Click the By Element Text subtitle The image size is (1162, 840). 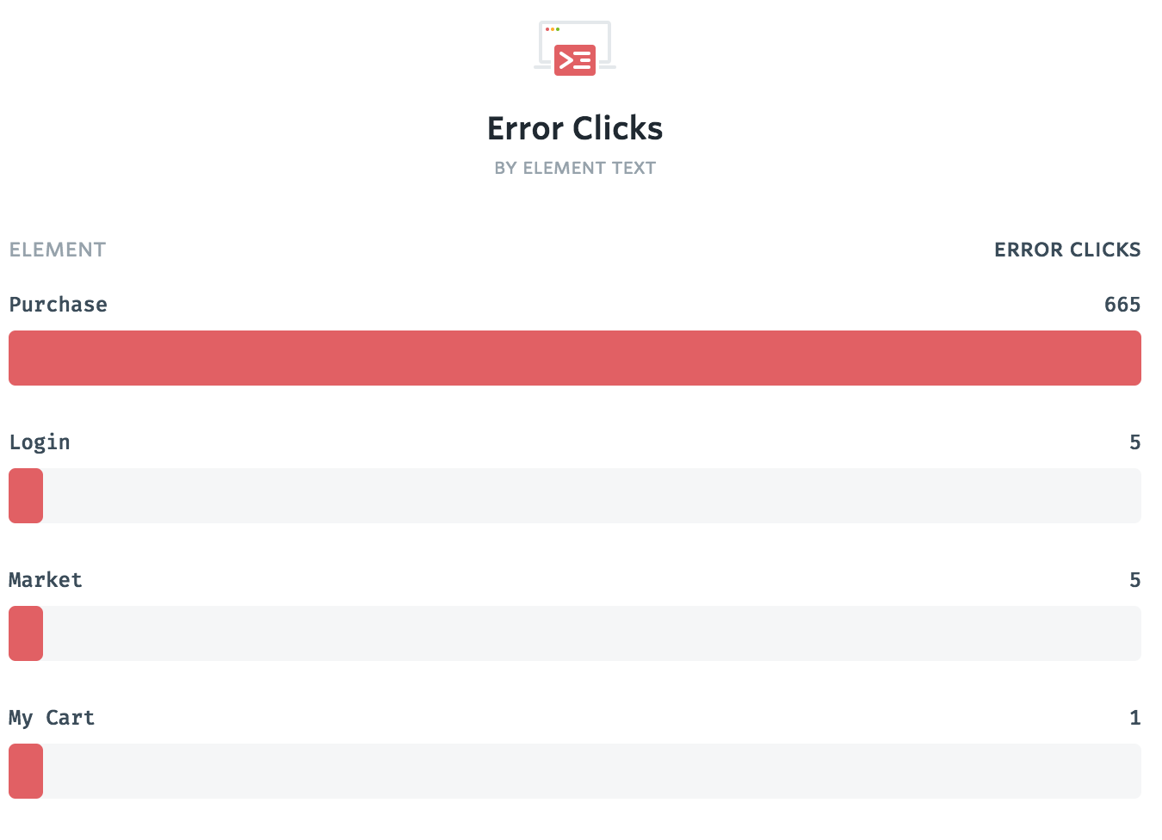[x=575, y=168]
